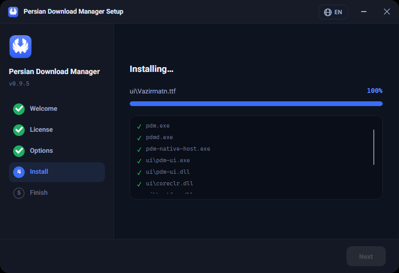Screen dimensions: 399x273
Task: Click the green check beside Options
Action: coord(19,151)
